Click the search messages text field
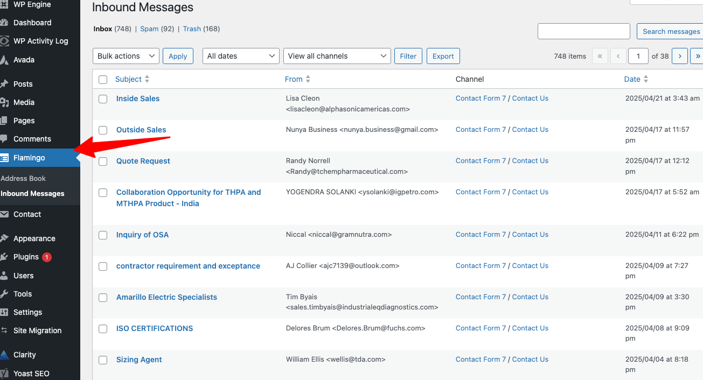 (x=583, y=31)
